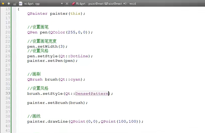Click the //设置画笔宽度 comment
The height and width of the screenshot is (133, 205).
pos(42,41)
